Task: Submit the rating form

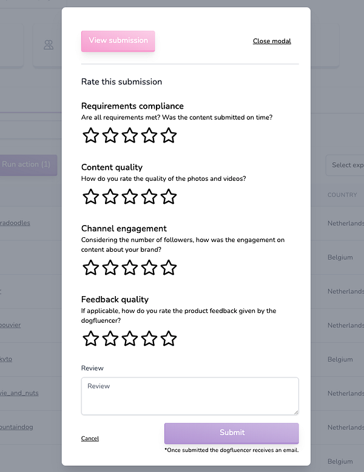Action: [x=232, y=433]
